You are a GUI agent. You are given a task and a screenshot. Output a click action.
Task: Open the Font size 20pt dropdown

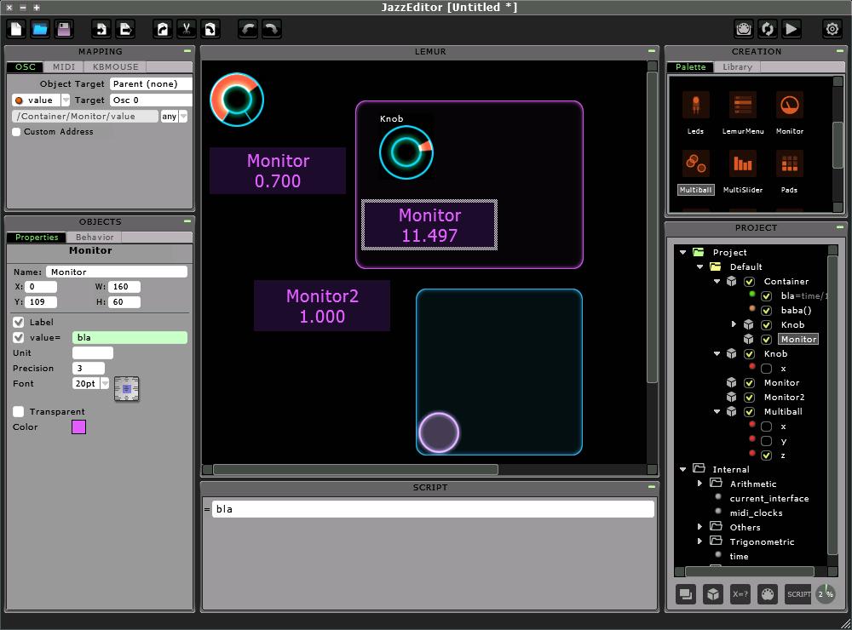point(106,384)
